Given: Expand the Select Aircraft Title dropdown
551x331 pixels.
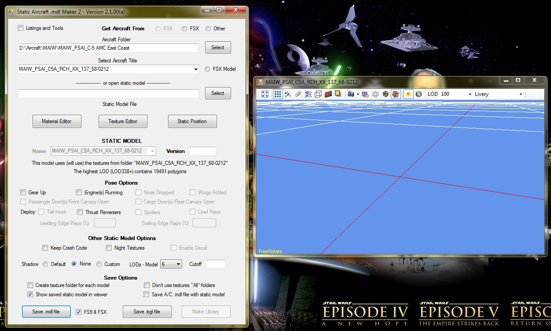Looking at the screenshot, I should pyautogui.click(x=196, y=69).
